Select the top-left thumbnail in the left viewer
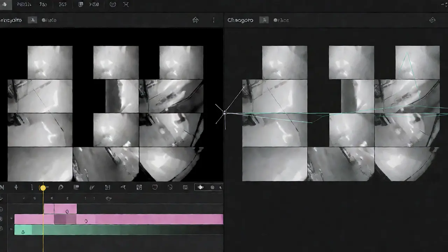 point(50,62)
